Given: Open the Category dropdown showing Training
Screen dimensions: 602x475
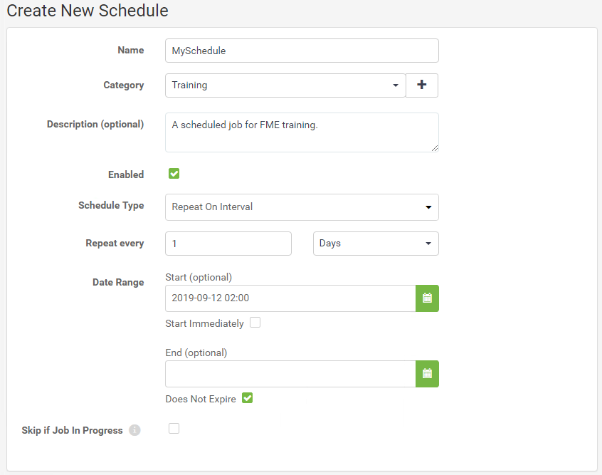Looking at the screenshot, I should coord(285,85).
